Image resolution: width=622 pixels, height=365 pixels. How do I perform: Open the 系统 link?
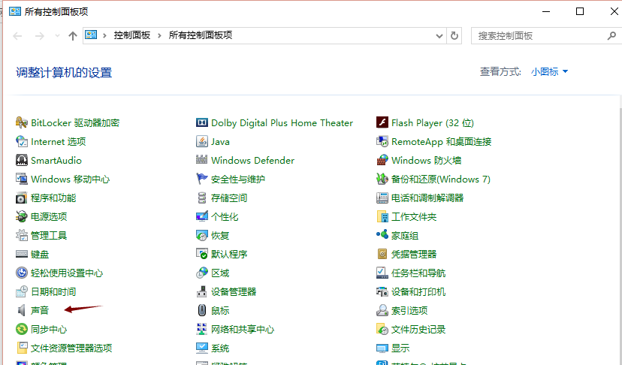click(220, 348)
